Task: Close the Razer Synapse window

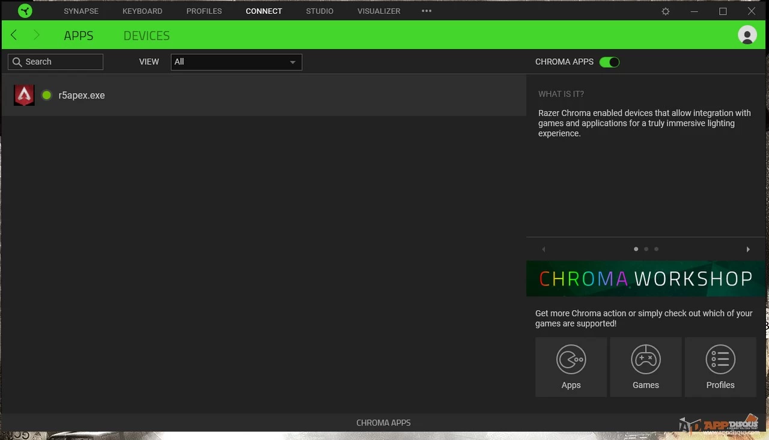Action: pyautogui.click(x=752, y=11)
